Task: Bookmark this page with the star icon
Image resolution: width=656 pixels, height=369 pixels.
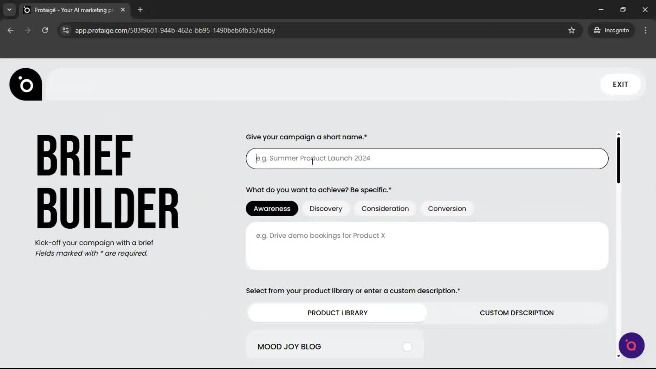Action: [572, 30]
